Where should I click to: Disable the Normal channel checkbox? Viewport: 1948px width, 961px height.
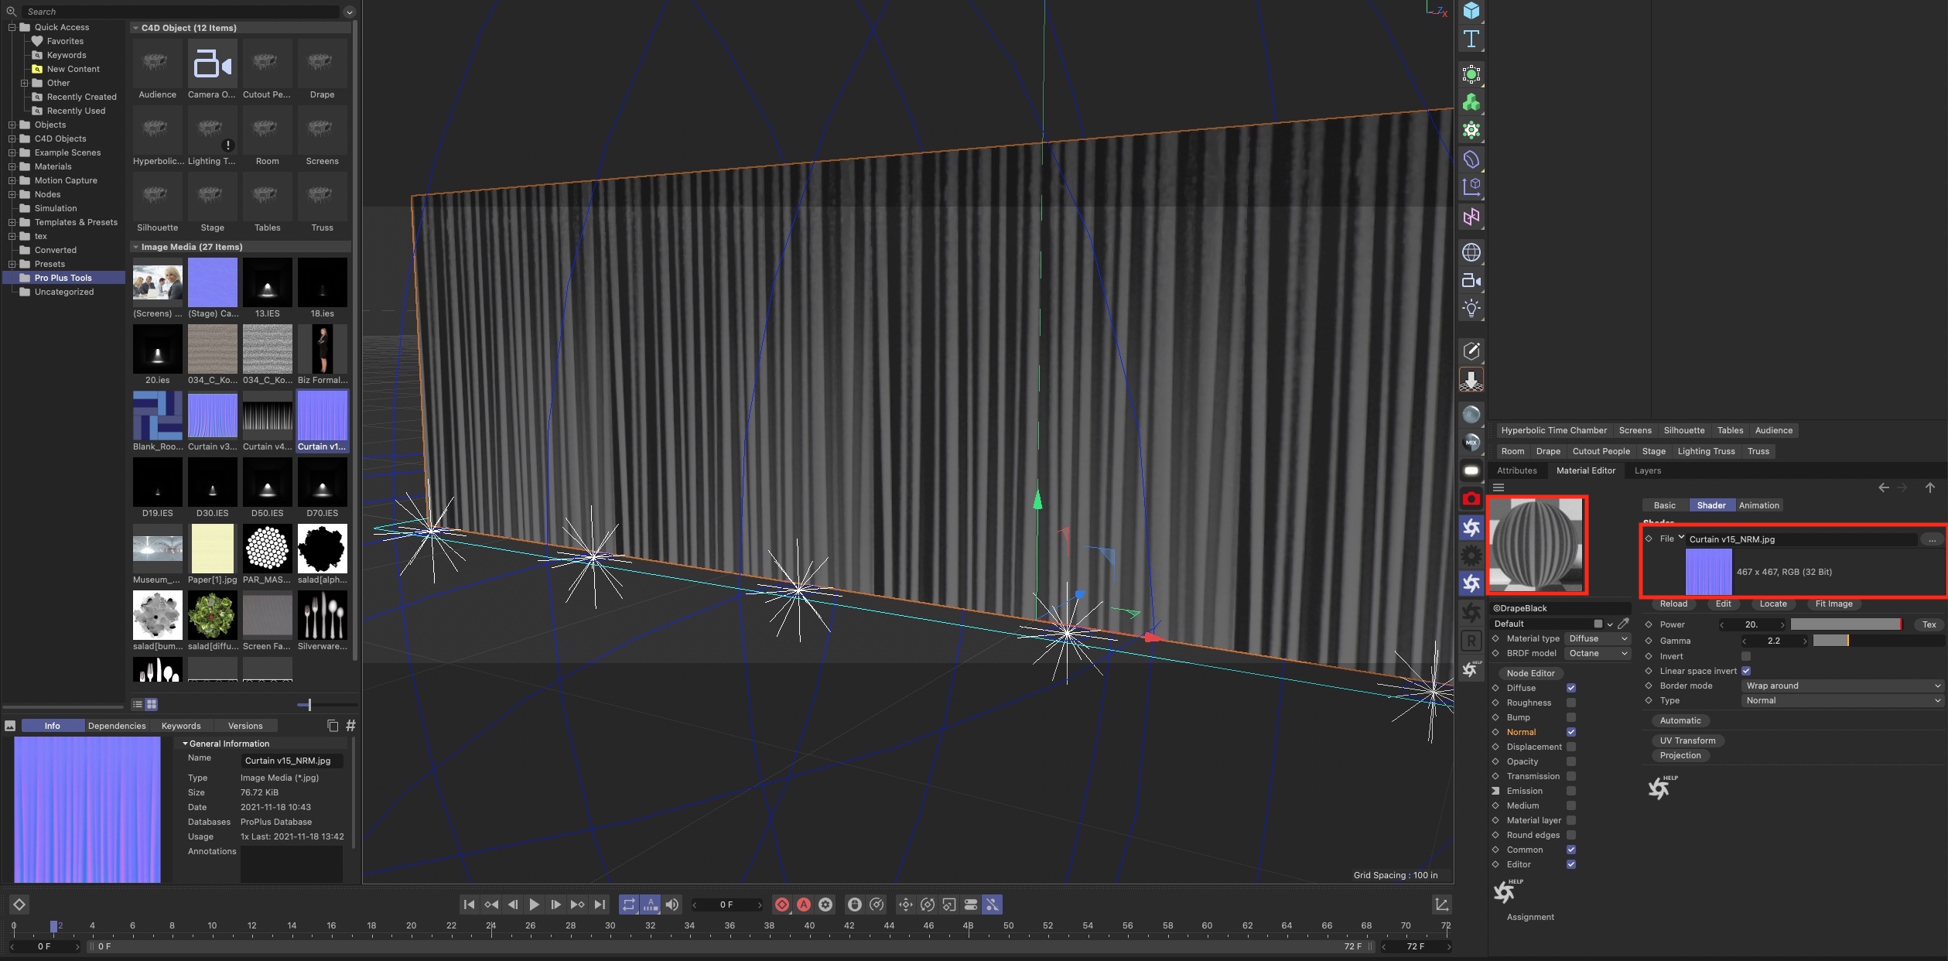[1571, 732]
